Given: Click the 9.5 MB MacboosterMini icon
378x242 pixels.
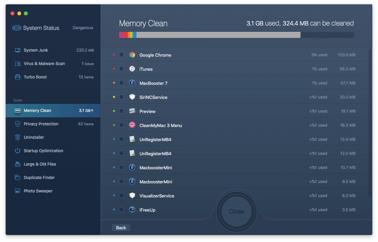Looking at the screenshot, I should click(132, 182).
